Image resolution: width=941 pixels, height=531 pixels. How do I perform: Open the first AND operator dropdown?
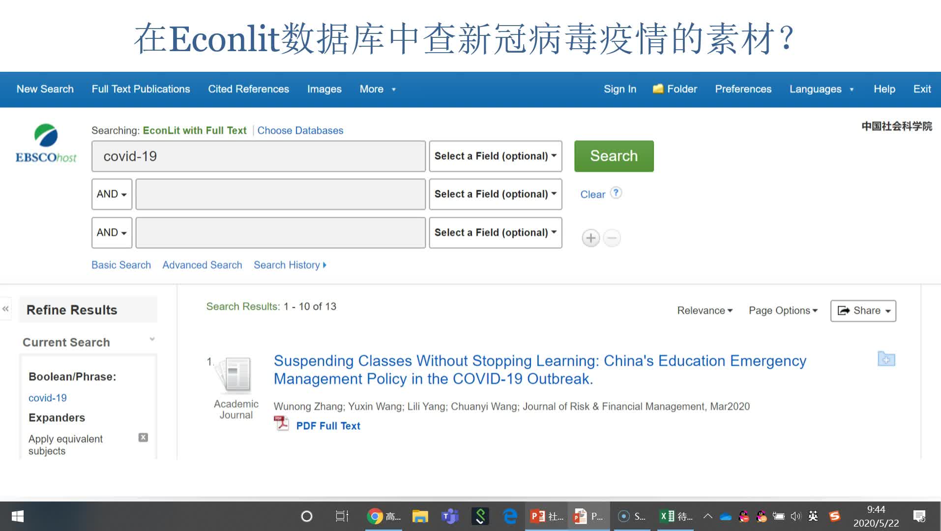coord(112,194)
